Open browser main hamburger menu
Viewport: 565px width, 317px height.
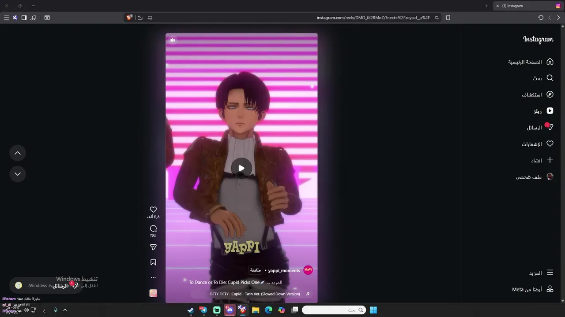(x=6, y=18)
